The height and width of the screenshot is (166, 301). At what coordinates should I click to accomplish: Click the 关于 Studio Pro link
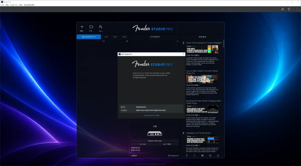(x=173, y=156)
